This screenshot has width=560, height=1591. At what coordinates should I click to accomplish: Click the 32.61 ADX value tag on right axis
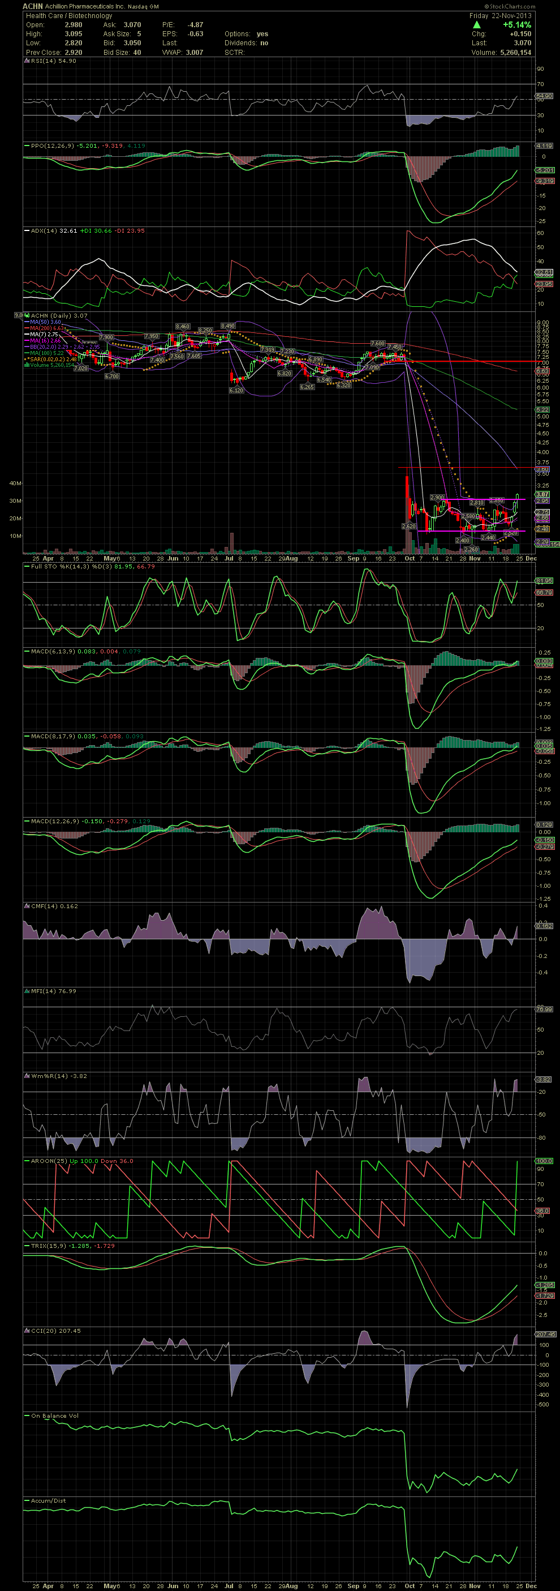544,272
